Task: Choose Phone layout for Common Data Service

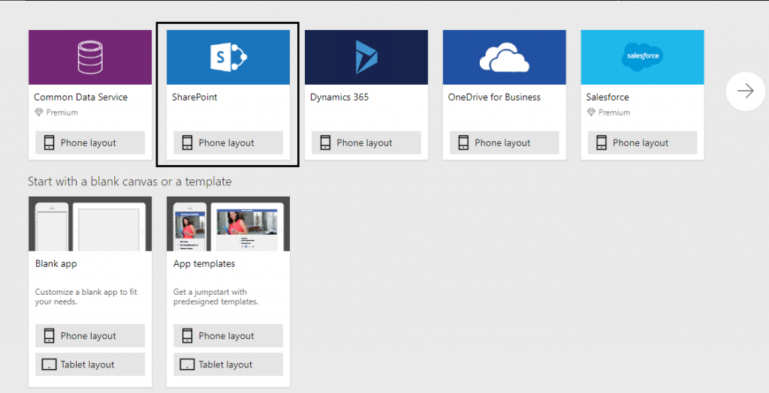Action: point(90,142)
